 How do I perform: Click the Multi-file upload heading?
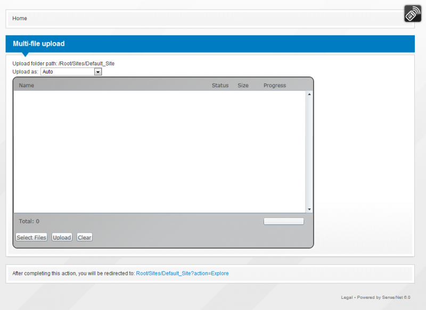pos(39,44)
